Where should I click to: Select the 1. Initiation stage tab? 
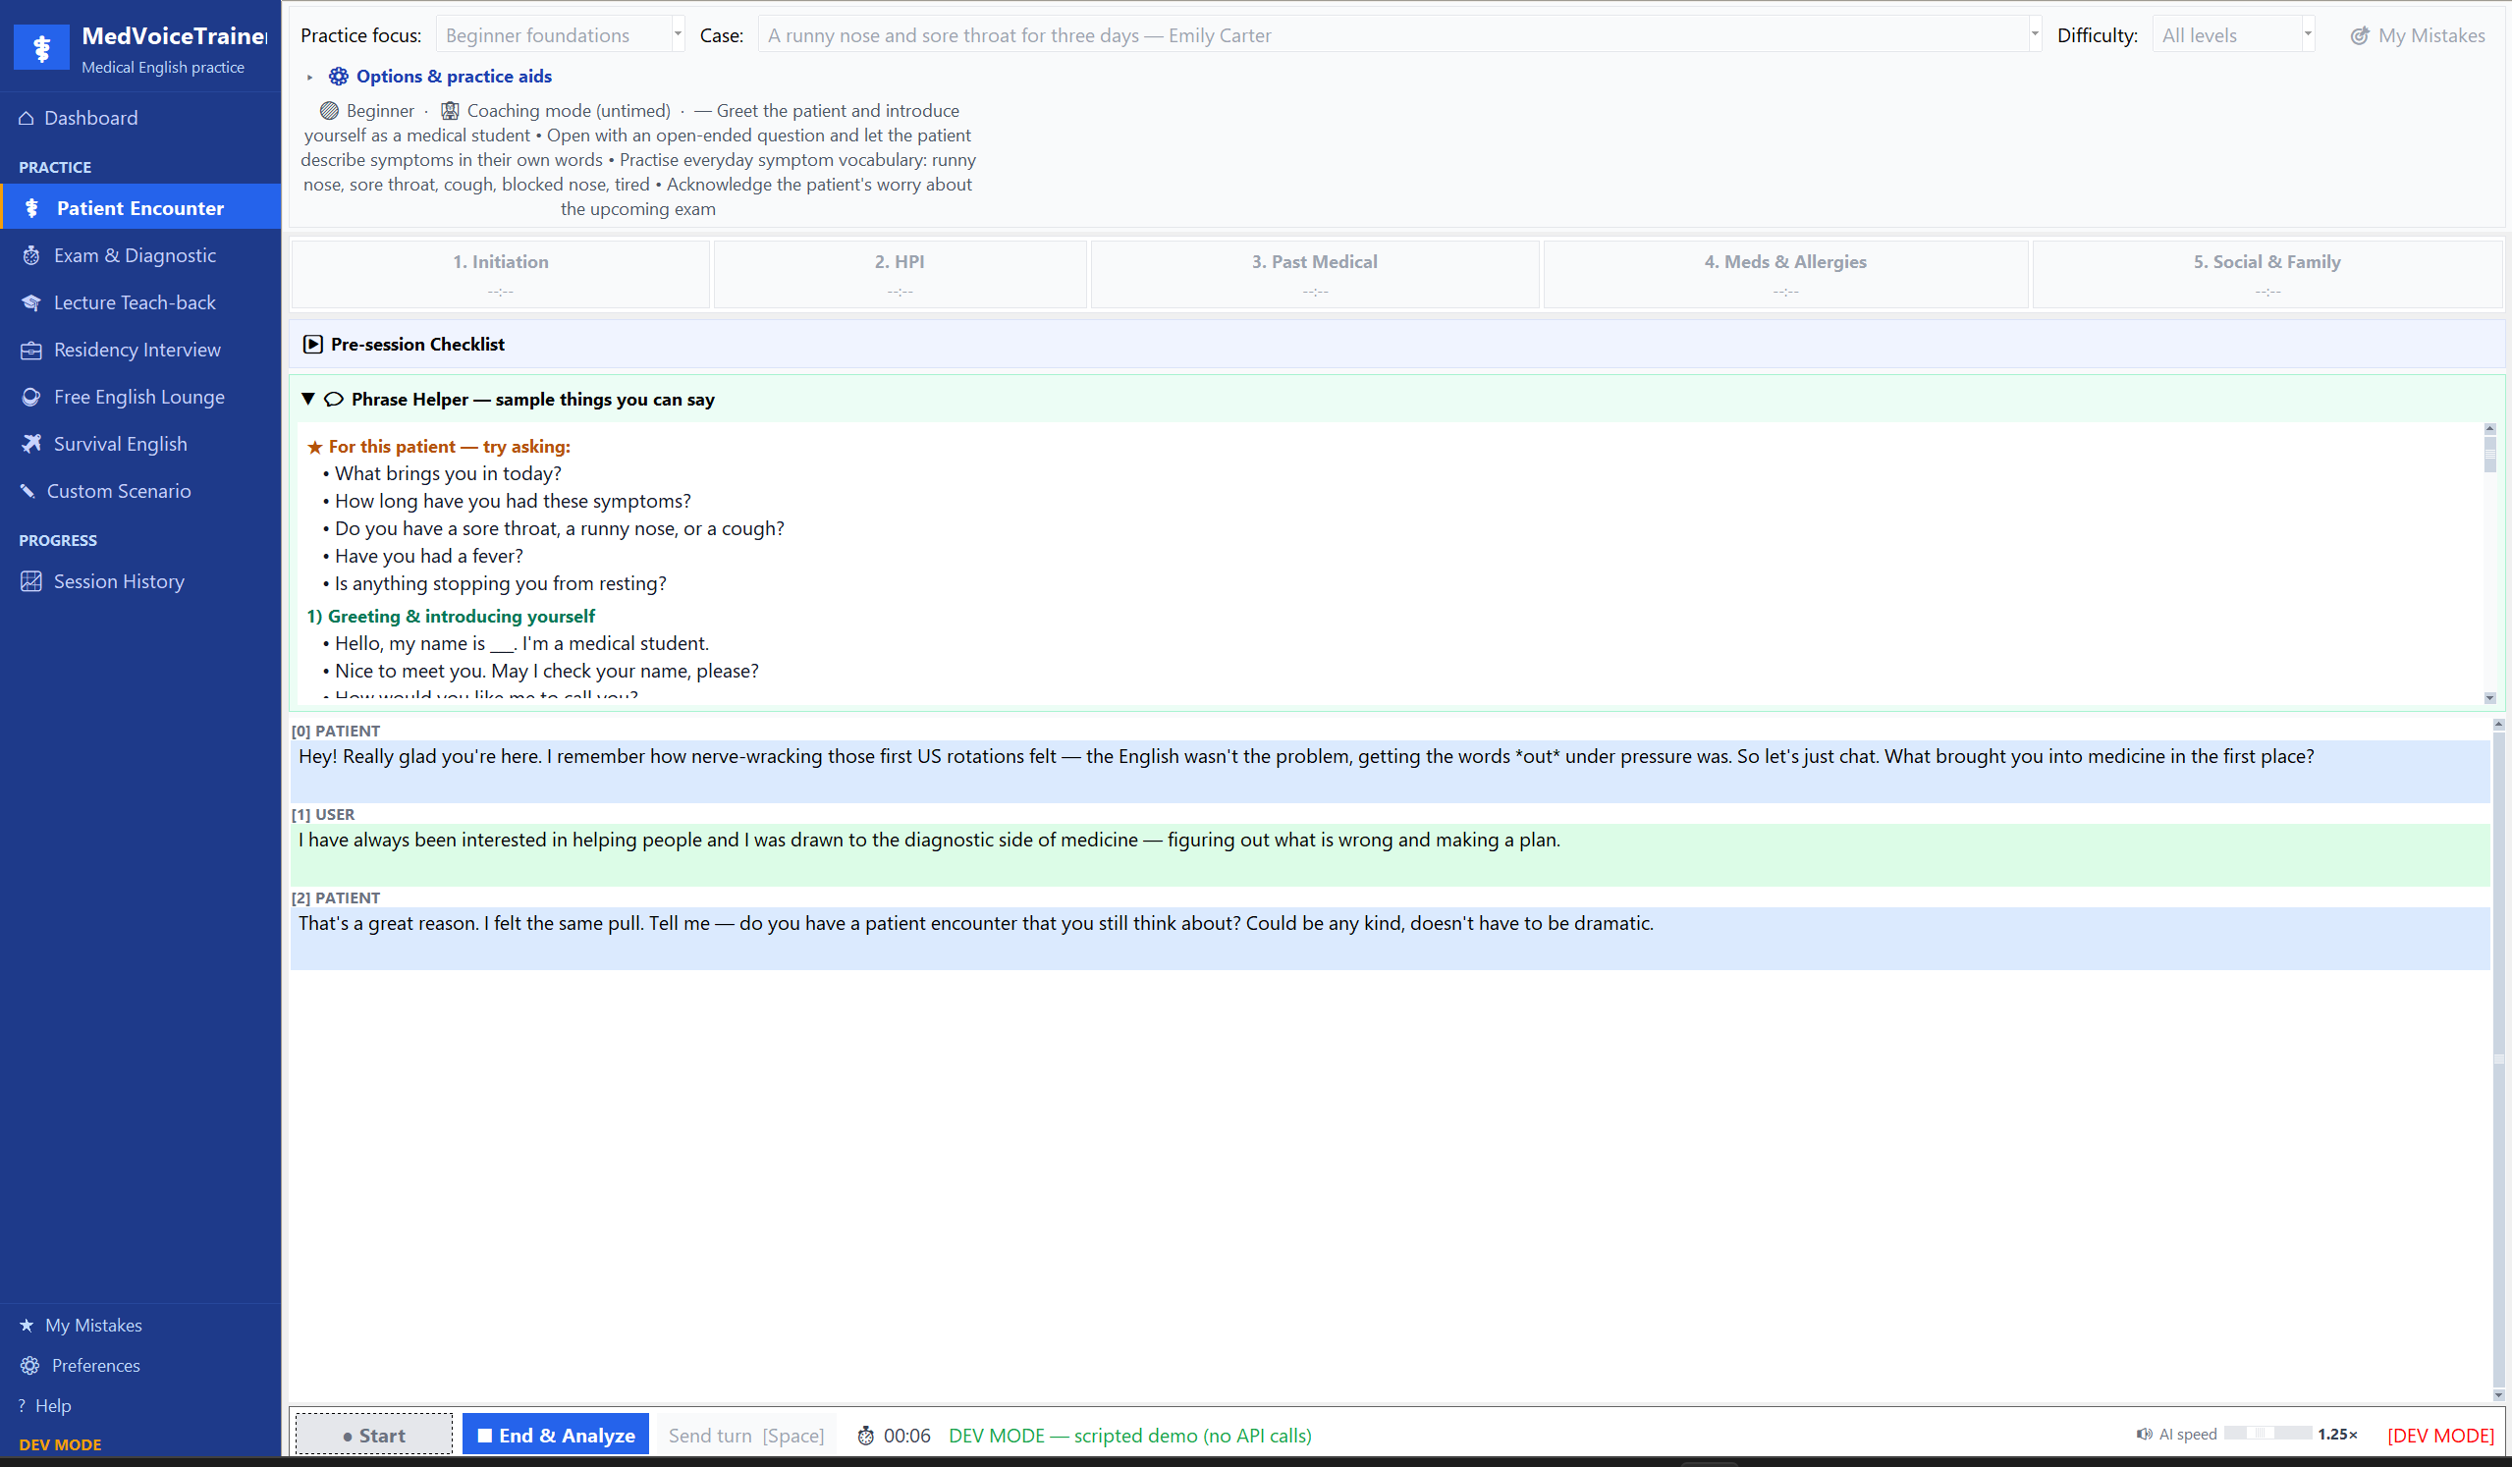[501, 274]
